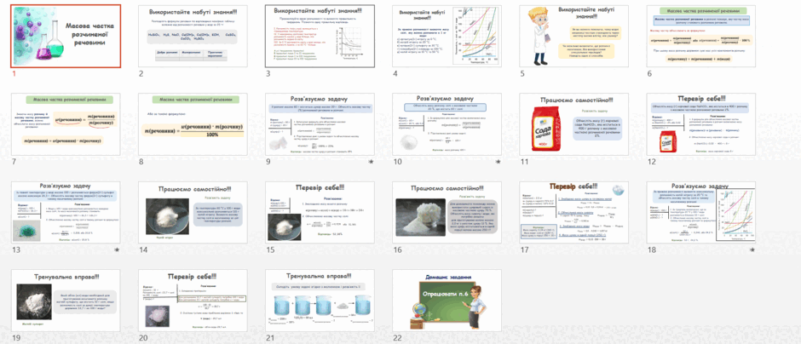Open slide 4 thumbnail with colorful curves chart
Image resolution: width=801 pixels, height=344 pixels.
click(447, 37)
